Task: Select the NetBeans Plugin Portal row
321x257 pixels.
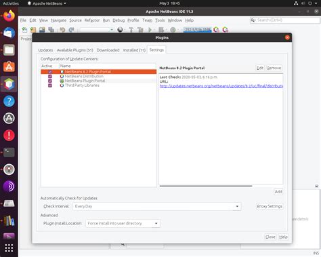Action: point(99,81)
